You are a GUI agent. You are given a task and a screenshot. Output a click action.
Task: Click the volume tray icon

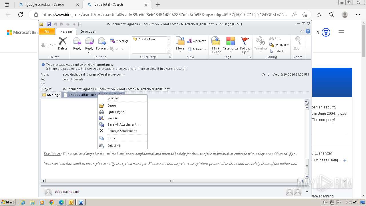click(325, 202)
